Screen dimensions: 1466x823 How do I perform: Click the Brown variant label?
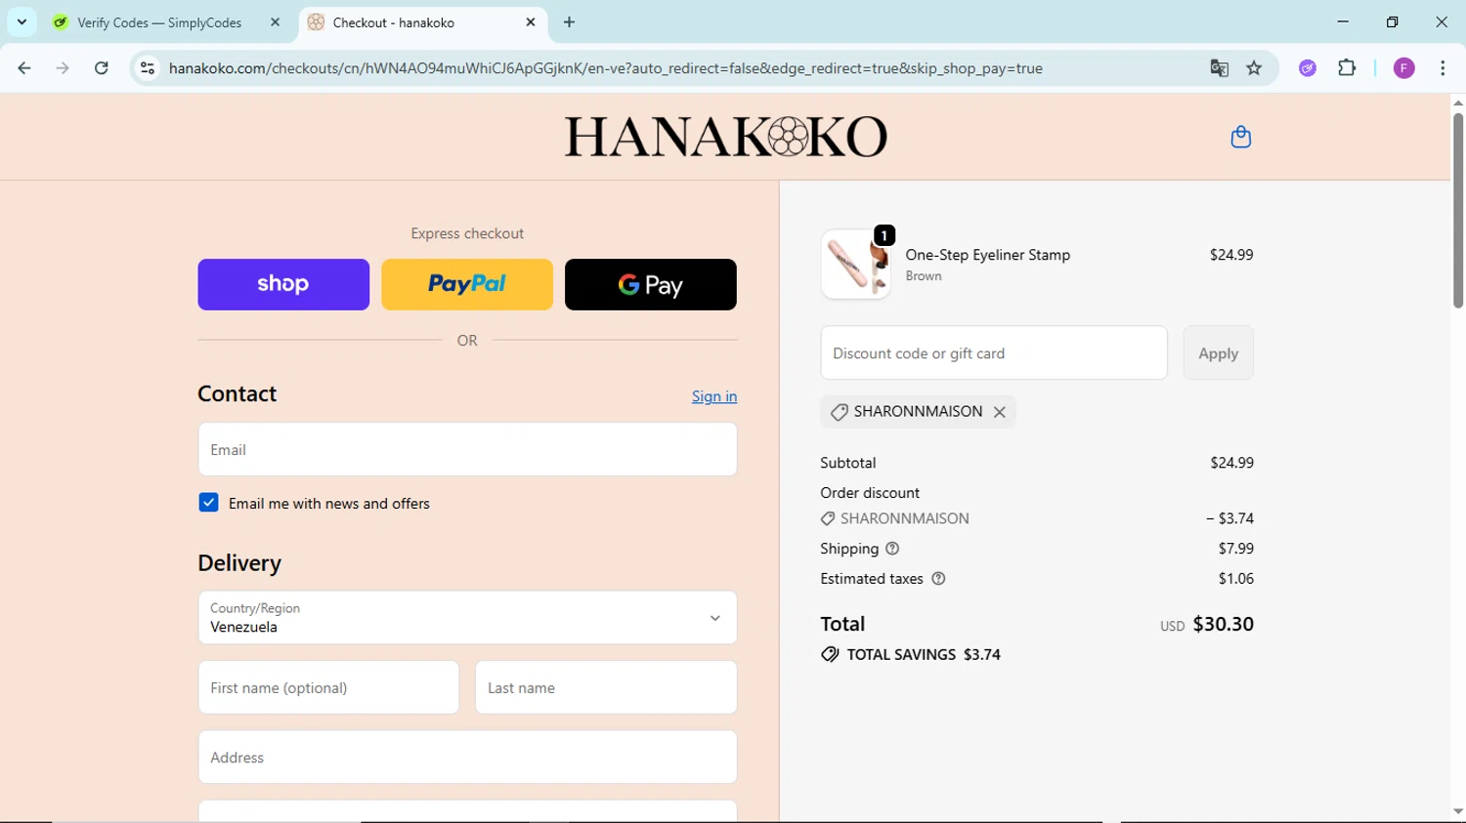click(x=924, y=276)
